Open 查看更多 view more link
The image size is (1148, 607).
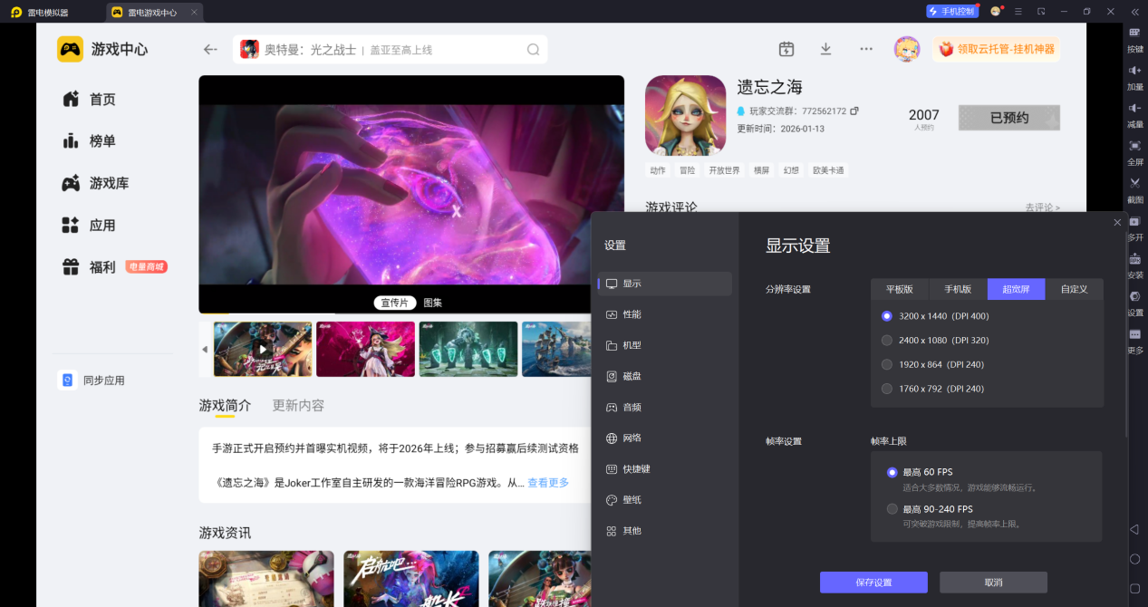tap(548, 483)
